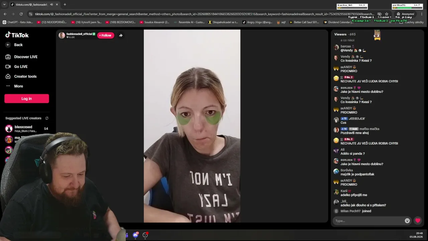Reload the page in the browser
The width and height of the screenshot is (428, 241).
pos(21,14)
